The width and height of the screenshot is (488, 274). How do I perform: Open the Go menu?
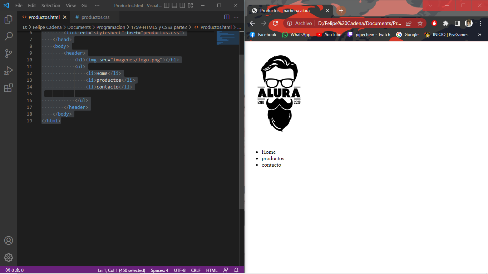pyautogui.click(x=84, y=5)
